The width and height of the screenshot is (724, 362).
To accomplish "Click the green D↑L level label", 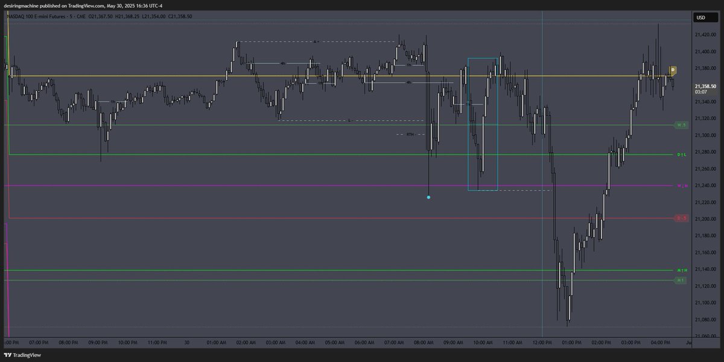I will (682, 155).
